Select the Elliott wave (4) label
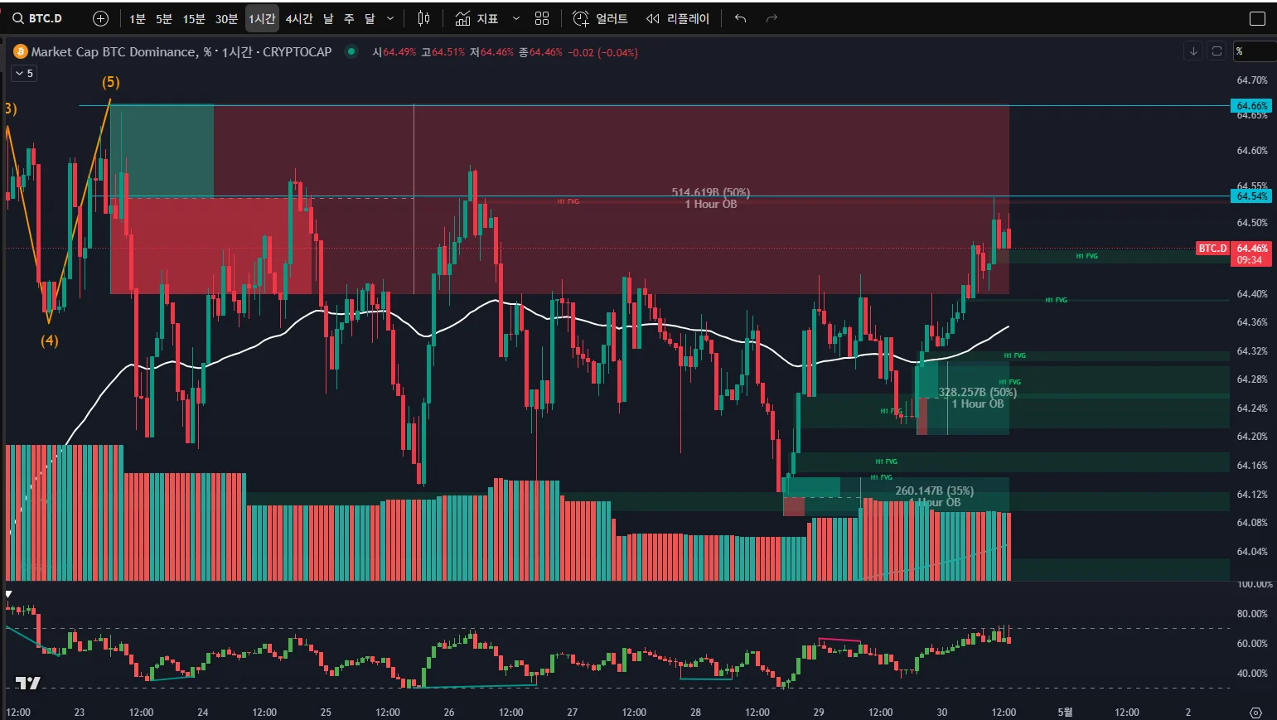 tap(50, 341)
